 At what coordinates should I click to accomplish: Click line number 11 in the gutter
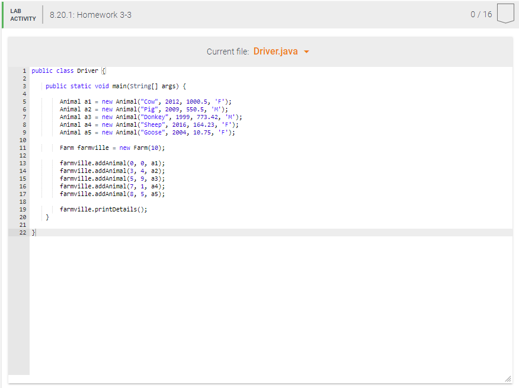[23, 147]
